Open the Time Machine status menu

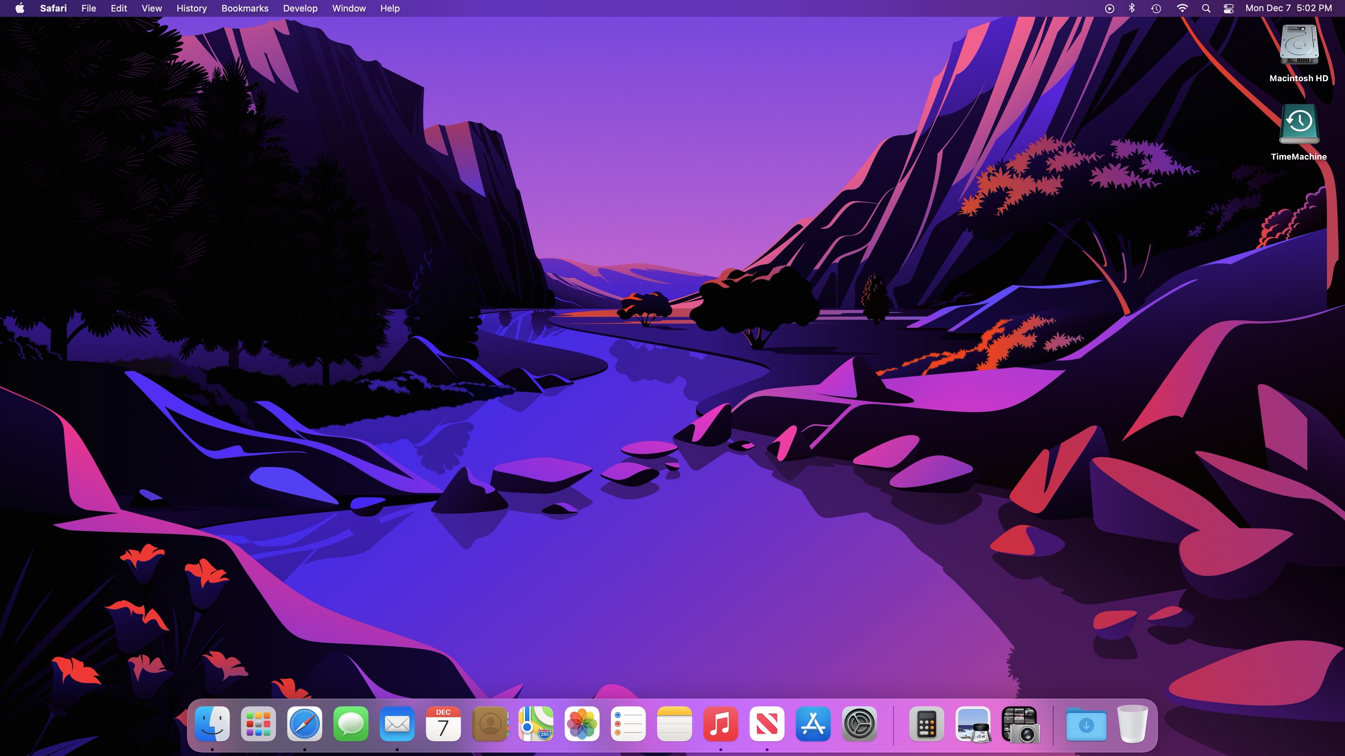[1156, 8]
